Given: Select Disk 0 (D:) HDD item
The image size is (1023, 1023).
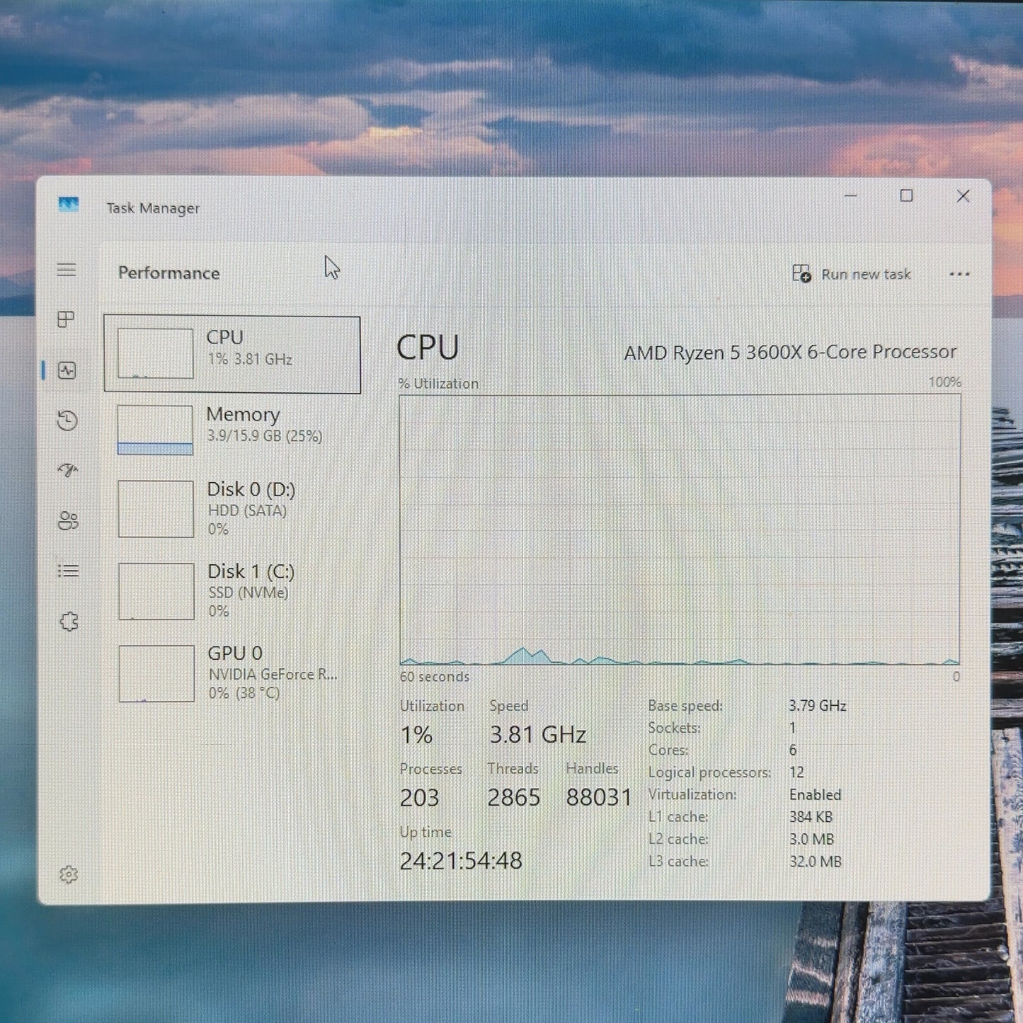Looking at the screenshot, I should coord(232,509).
